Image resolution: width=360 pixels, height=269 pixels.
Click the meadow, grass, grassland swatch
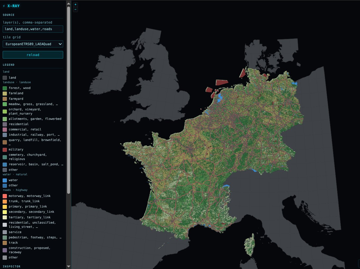click(x=5, y=104)
